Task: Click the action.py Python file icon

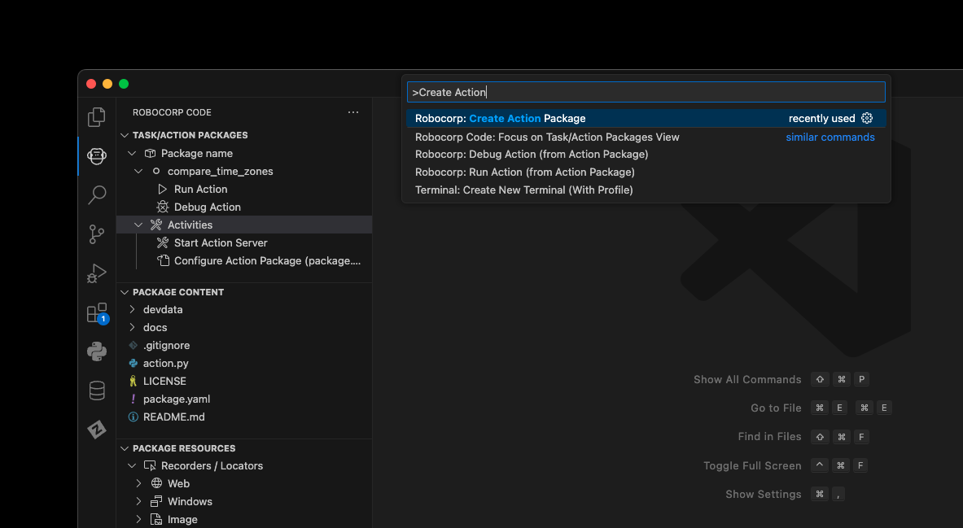Action: coord(134,363)
